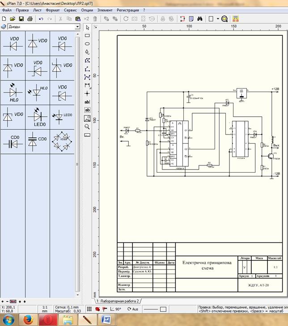This screenshot has height=326, width=288.
Task: Click the line style preview in status bar
Action: (x=151, y=309)
